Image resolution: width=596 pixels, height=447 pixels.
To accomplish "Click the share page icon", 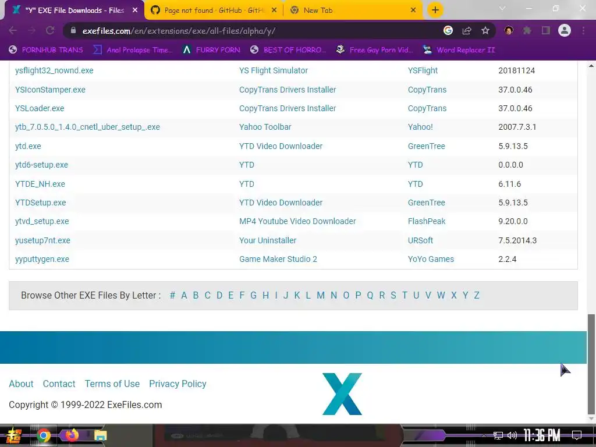I will [x=467, y=31].
